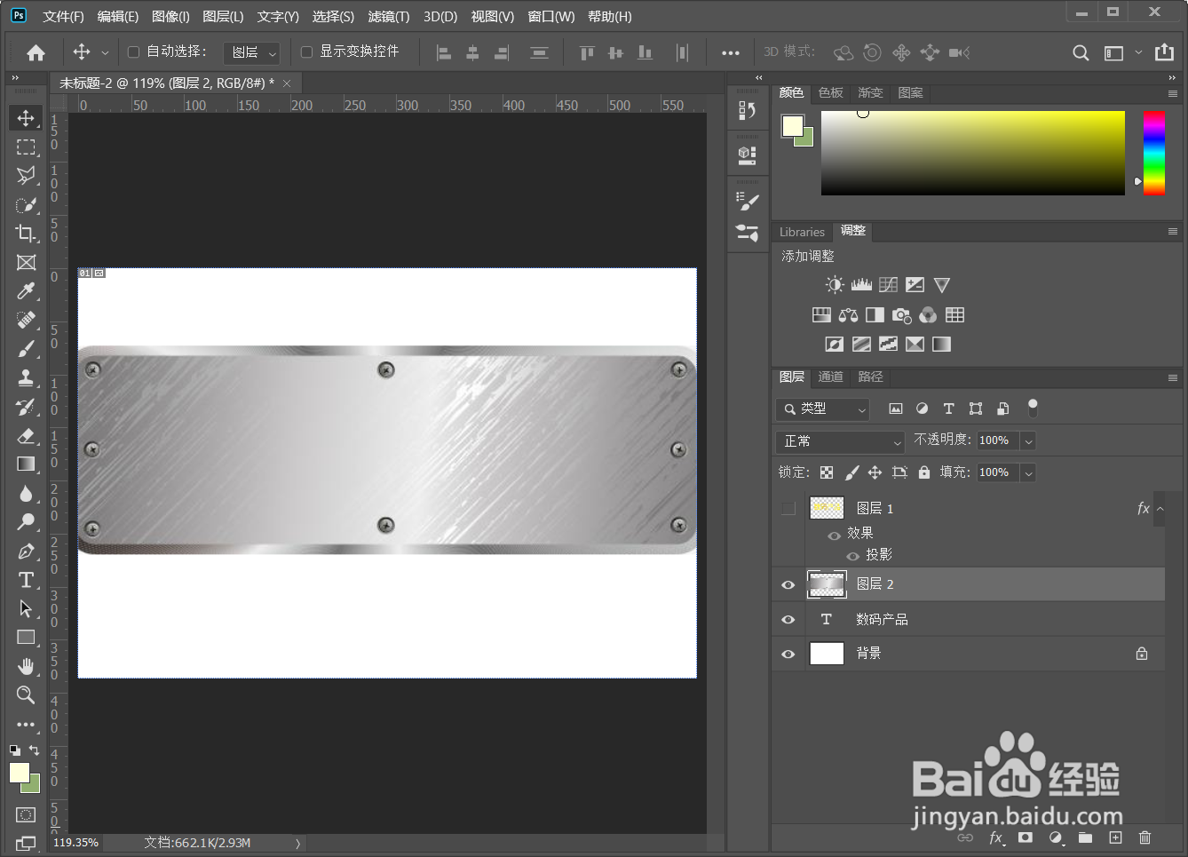Open the 图层 auto-select dropdown
Screen dimensions: 1188x857
point(252,53)
